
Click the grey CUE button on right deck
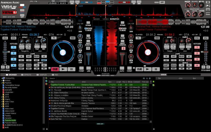(x=140, y=69)
